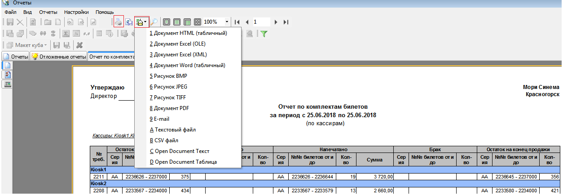Open the 100% zoom combo box
563x195 pixels.
click(x=216, y=21)
